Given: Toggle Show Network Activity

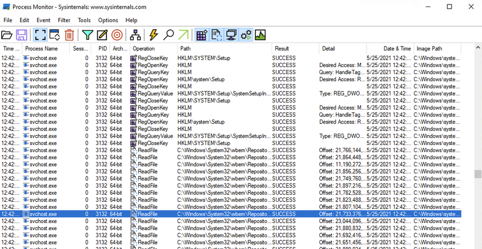Looking at the screenshot, I should (231, 35).
